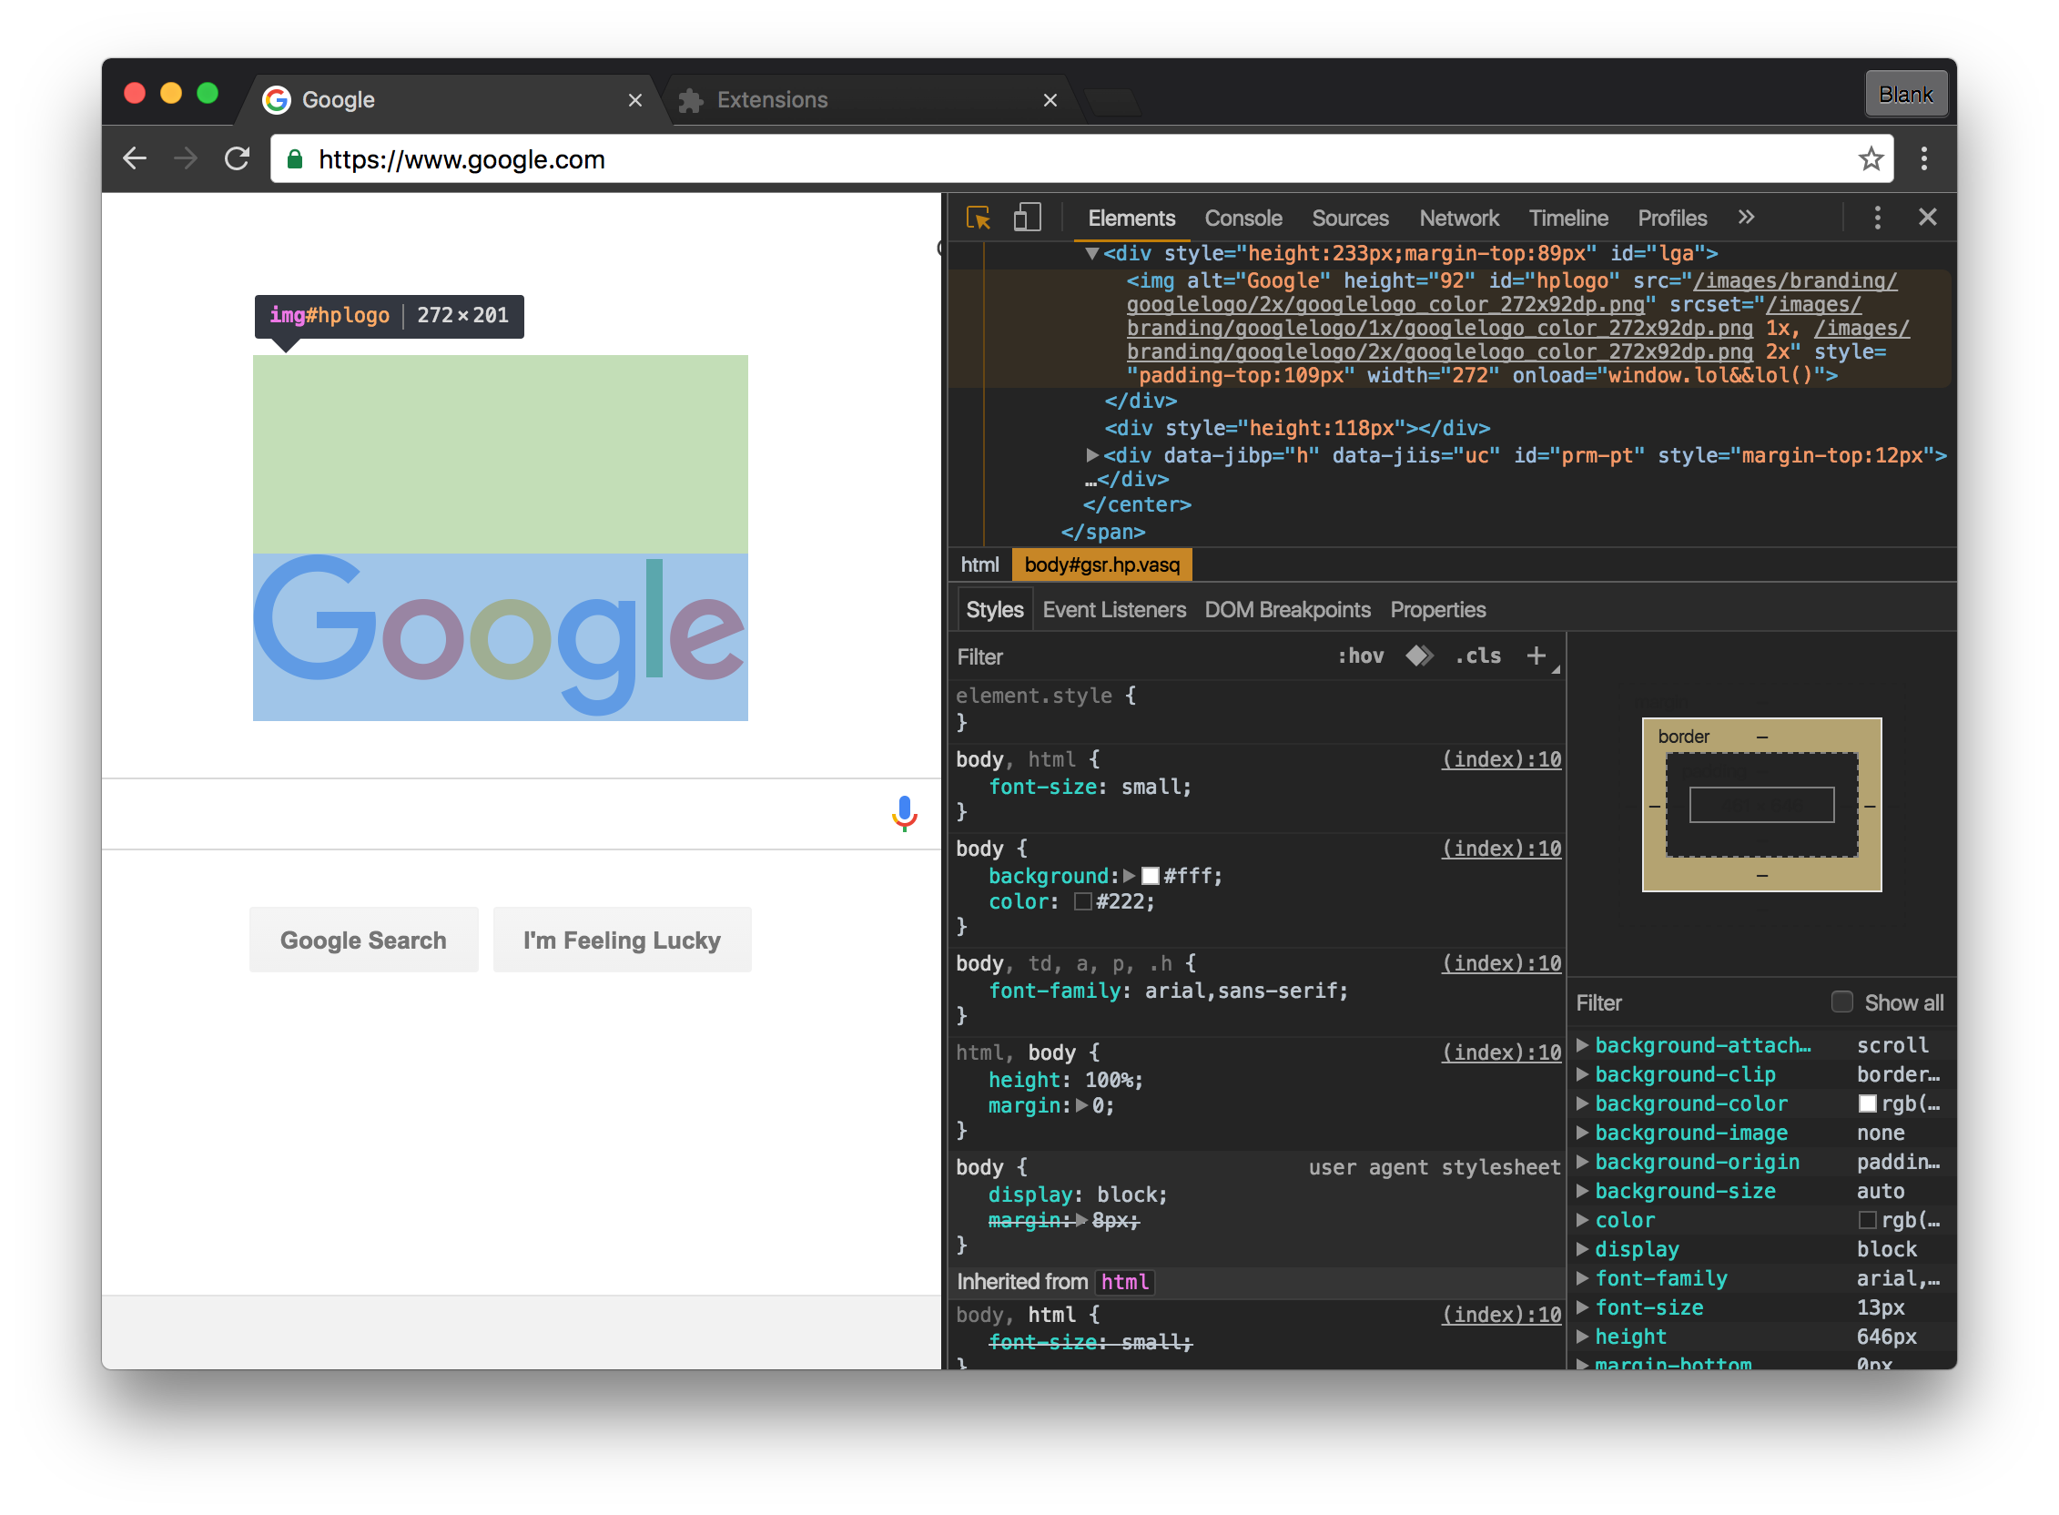
Task: Open the Network tab
Action: [x=1458, y=218]
